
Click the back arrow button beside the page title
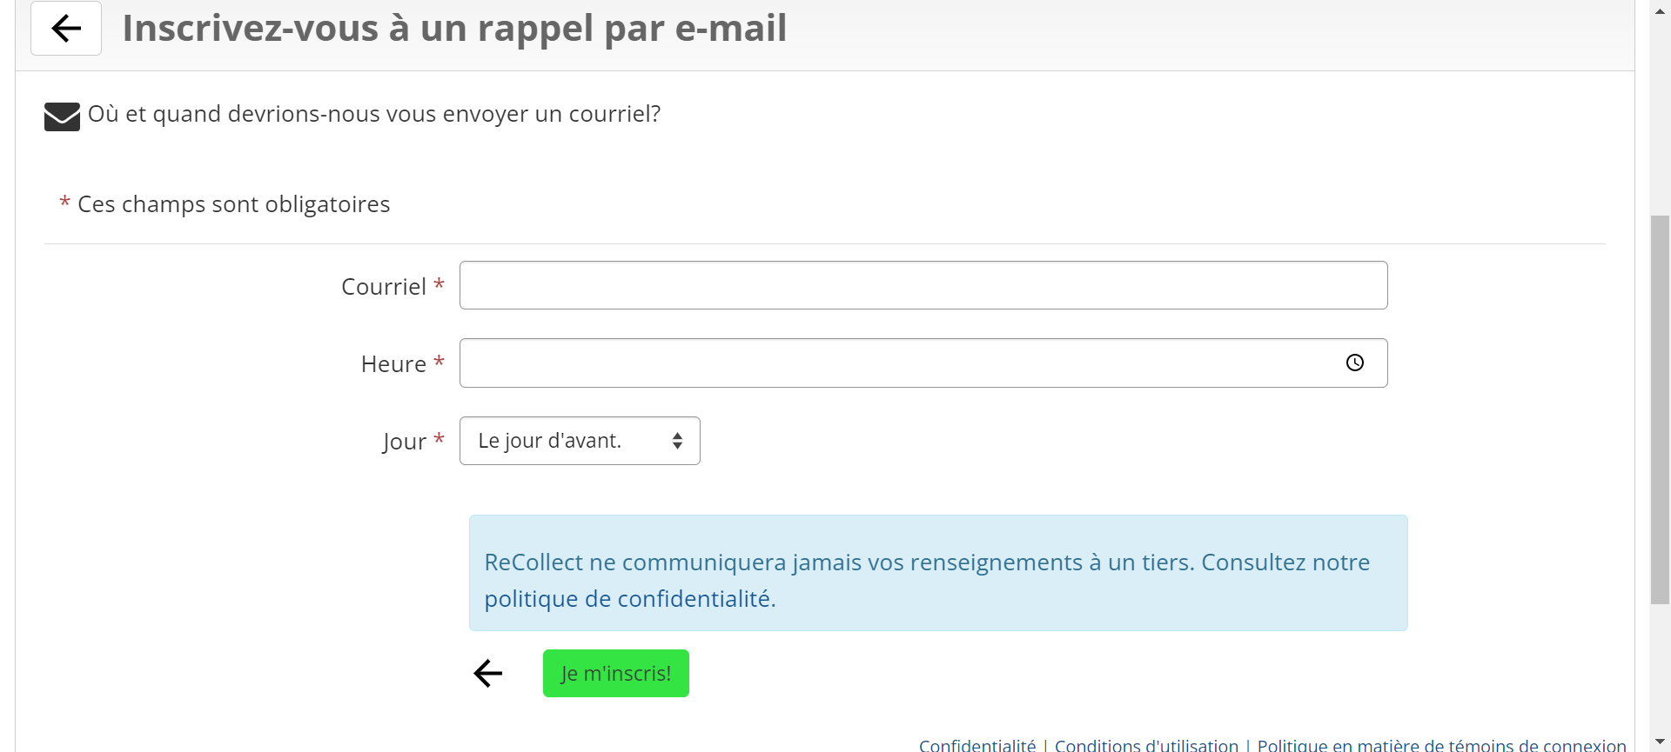(66, 29)
